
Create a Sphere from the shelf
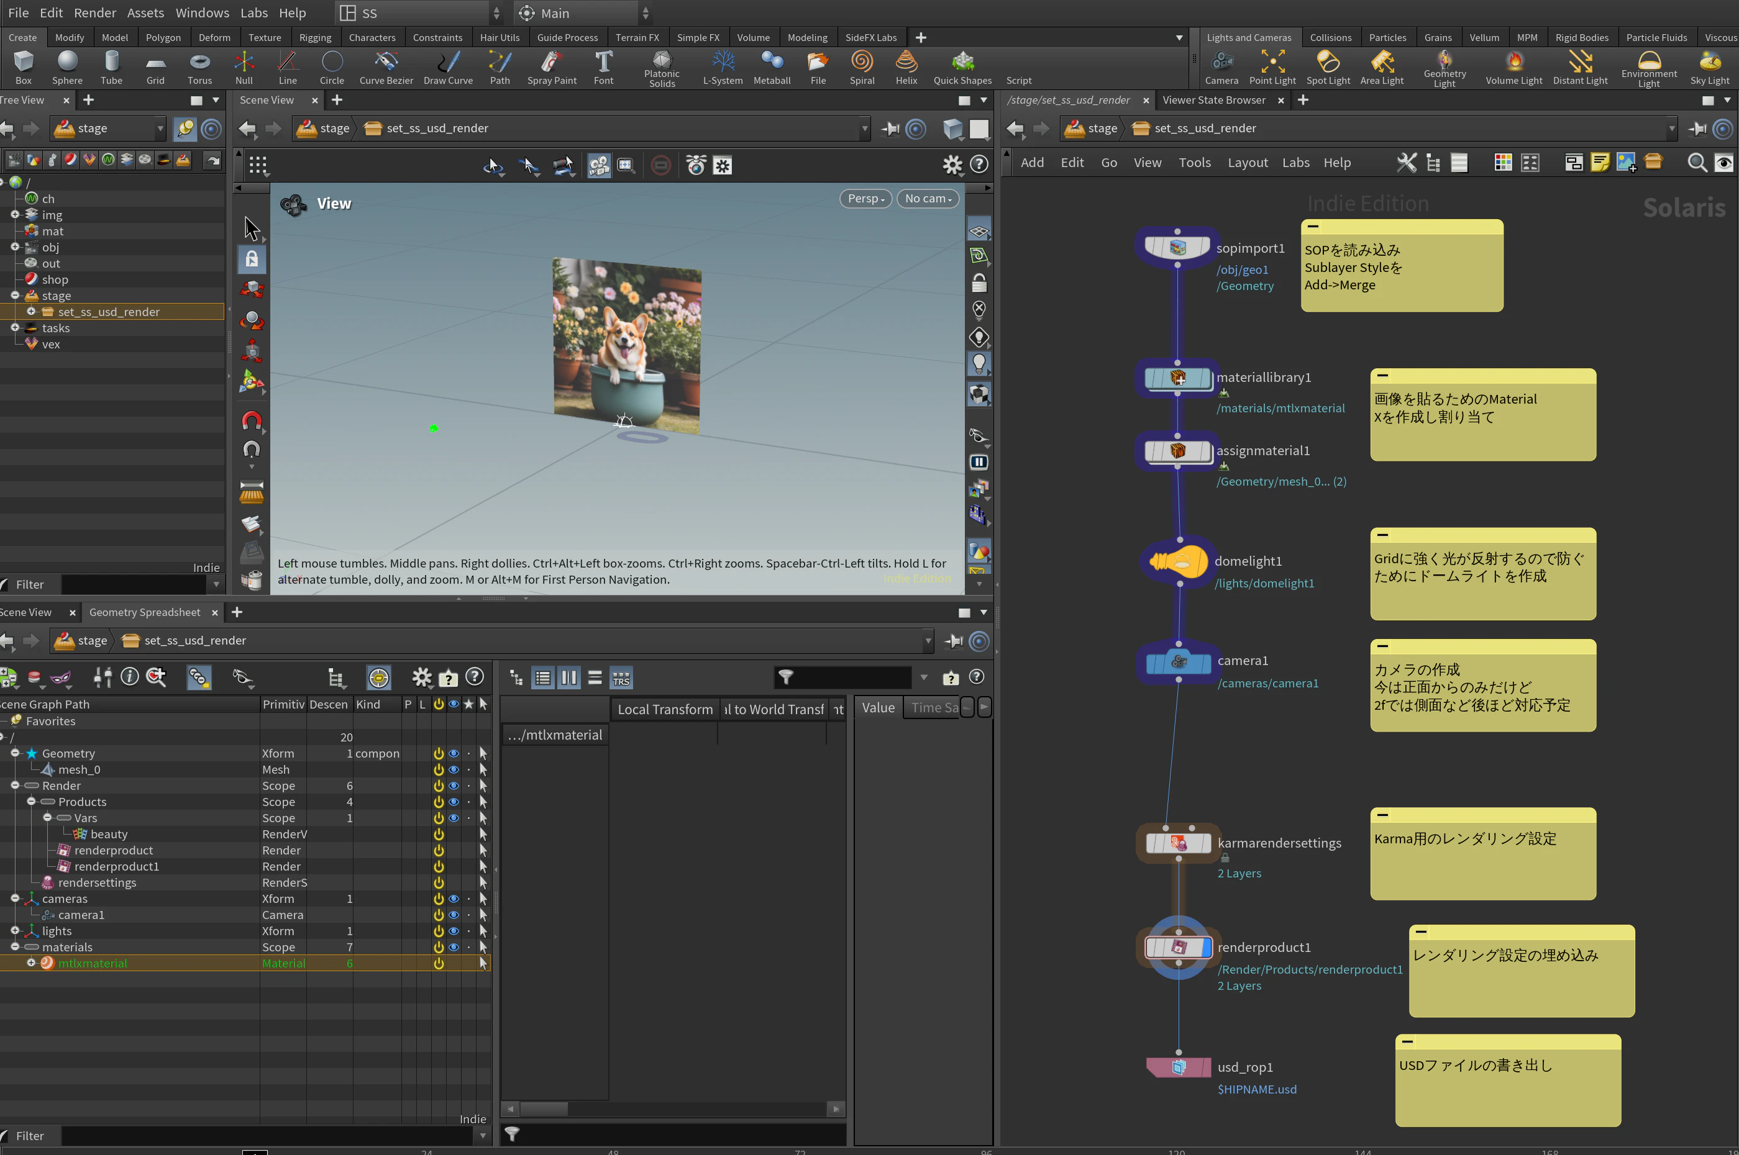coord(67,67)
